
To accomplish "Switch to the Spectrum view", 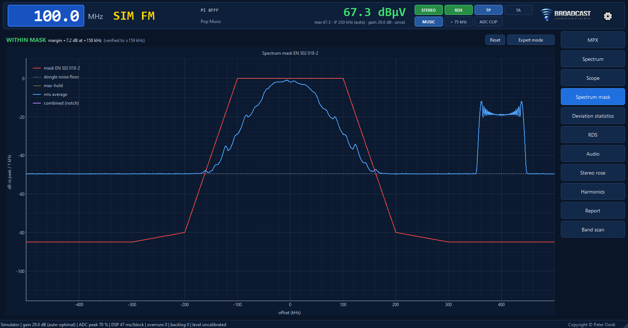I will coord(593,59).
